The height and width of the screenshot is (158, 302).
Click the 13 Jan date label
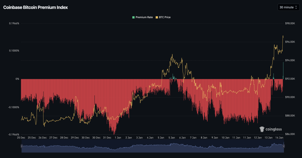(269, 138)
